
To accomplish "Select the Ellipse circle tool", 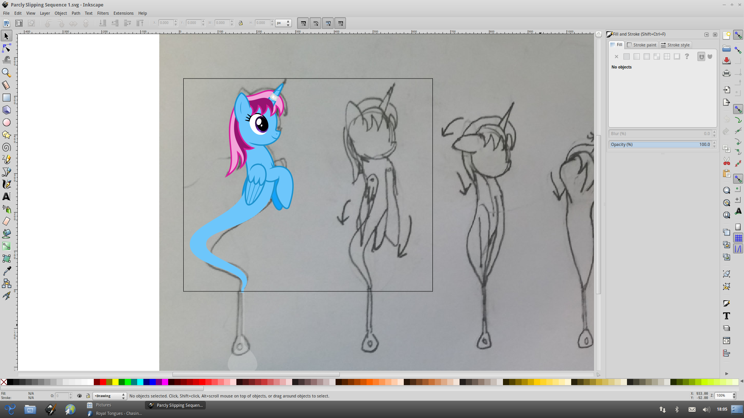I will click(x=7, y=122).
